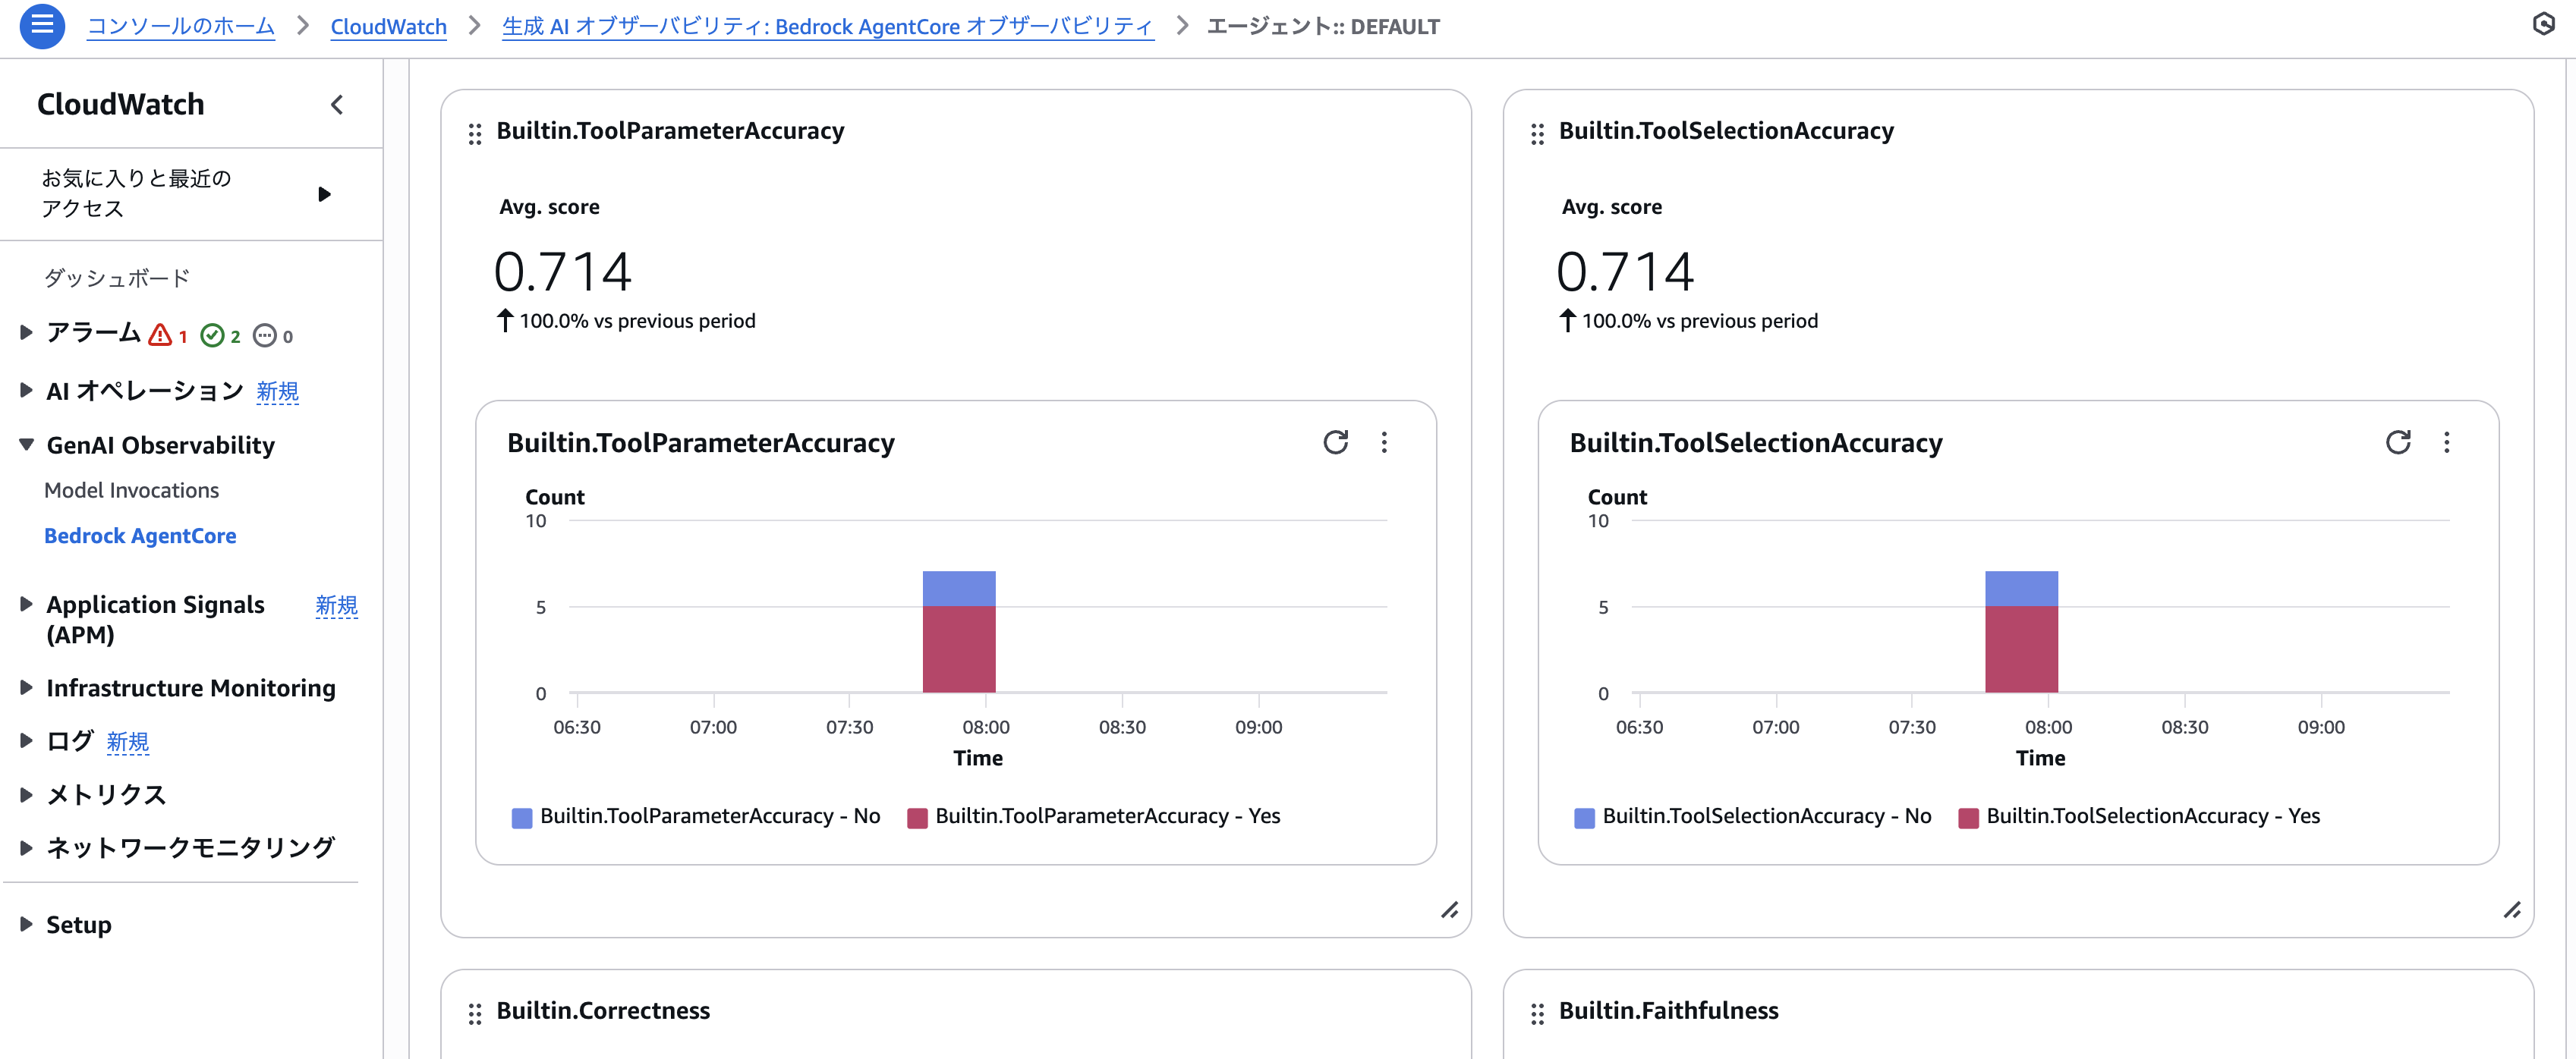2576x1059 pixels.
Task: Collapse the CloudWatch sidebar with the chevron
Action: [337, 105]
